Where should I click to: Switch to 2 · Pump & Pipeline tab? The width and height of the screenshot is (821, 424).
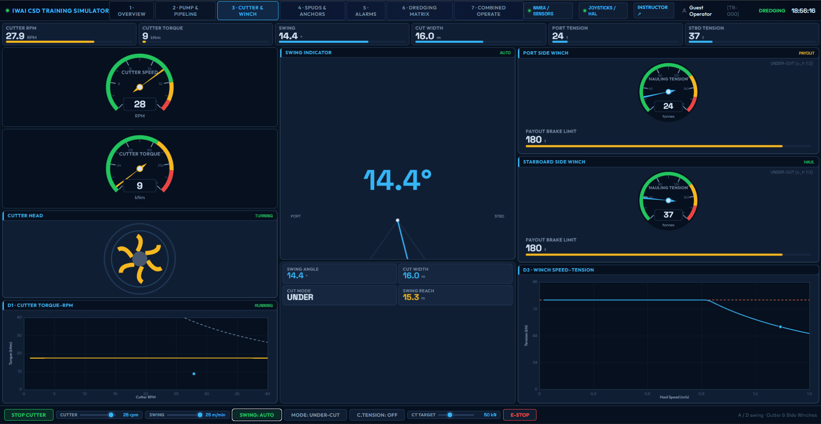click(185, 11)
